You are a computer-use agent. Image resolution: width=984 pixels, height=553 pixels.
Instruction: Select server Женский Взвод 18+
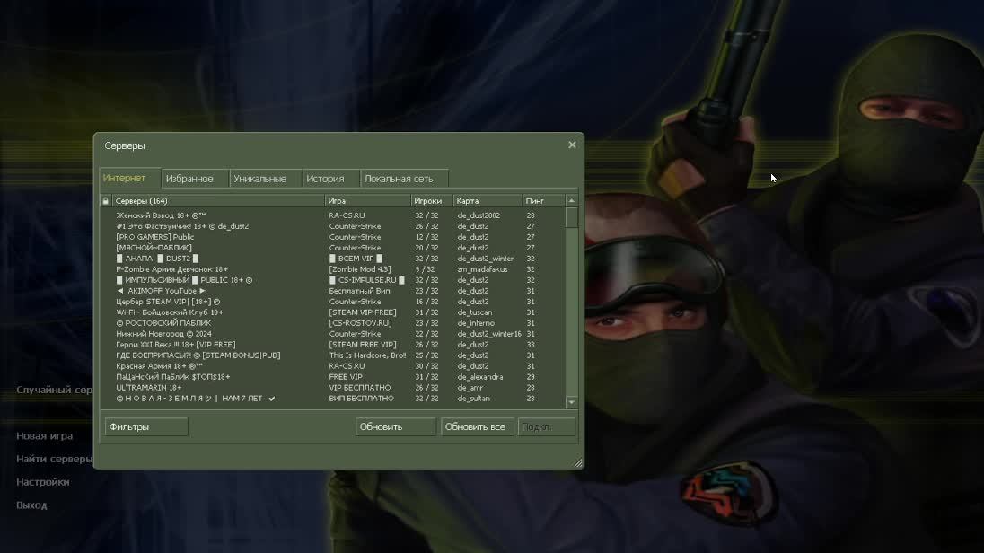pyautogui.click(x=332, y=215)
